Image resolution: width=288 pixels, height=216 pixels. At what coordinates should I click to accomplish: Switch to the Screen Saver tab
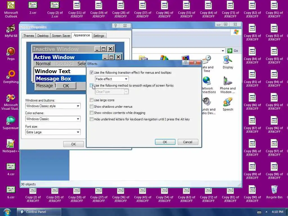pos(61,36)
